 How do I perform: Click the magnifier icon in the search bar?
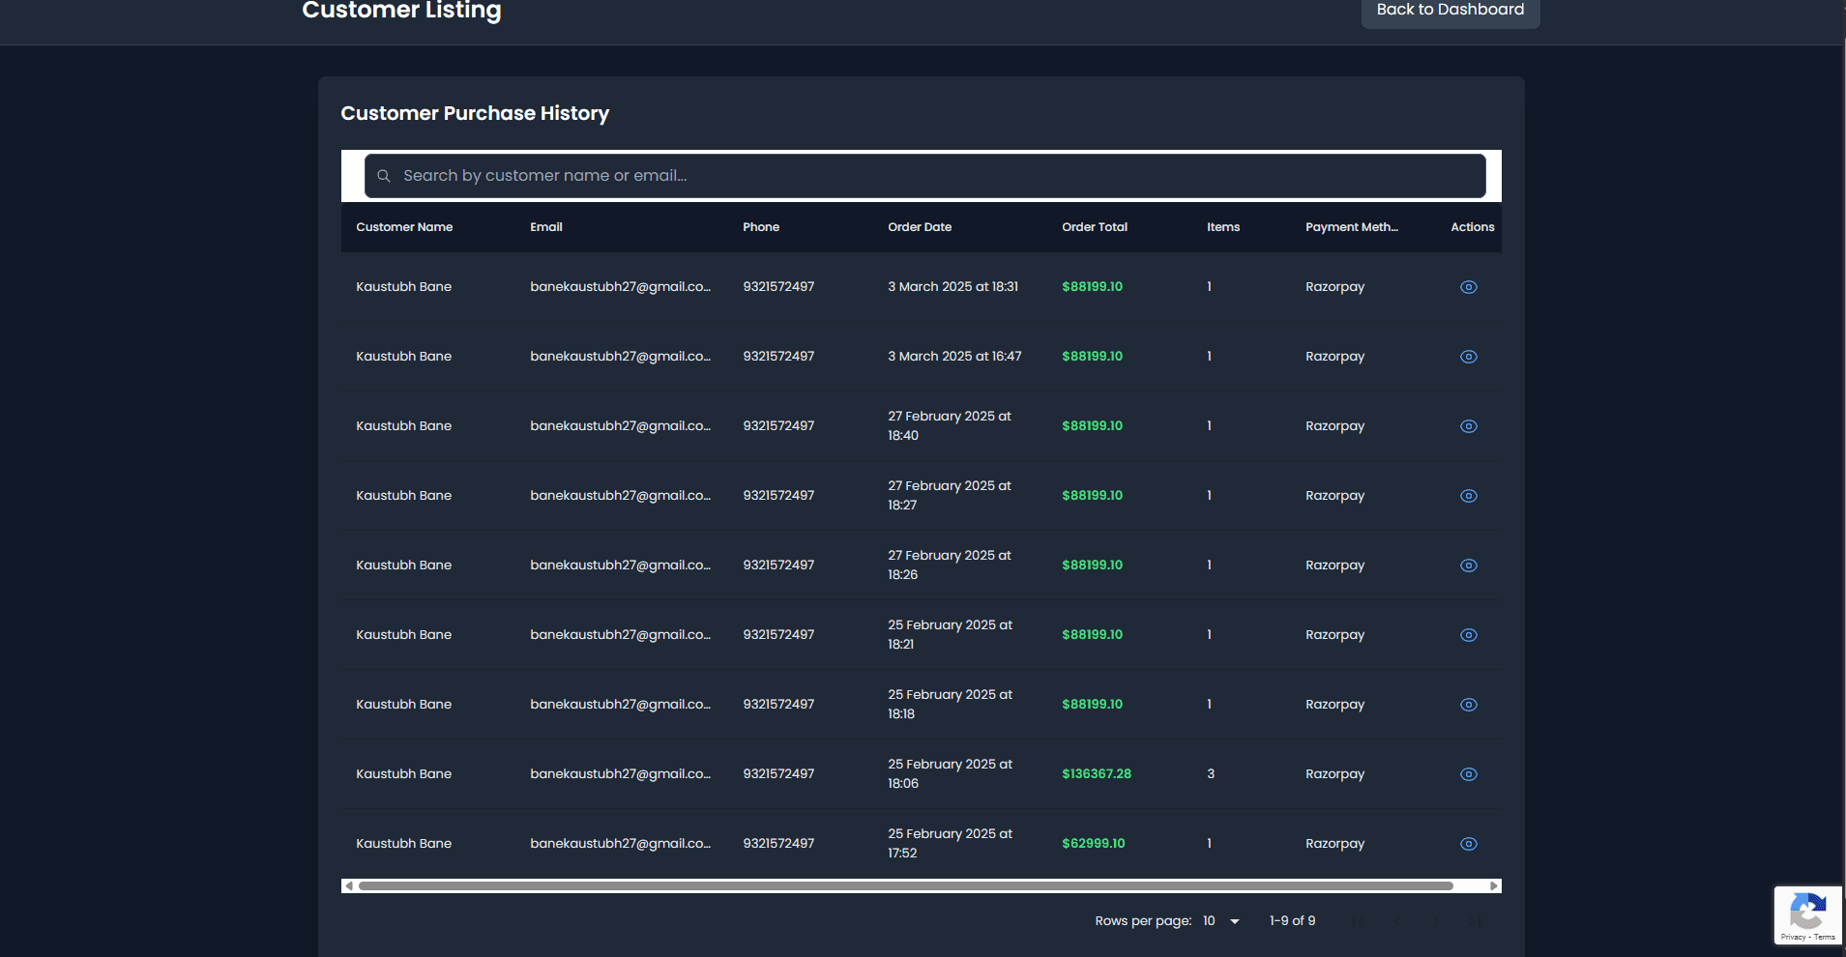click(x=384, y=175)
